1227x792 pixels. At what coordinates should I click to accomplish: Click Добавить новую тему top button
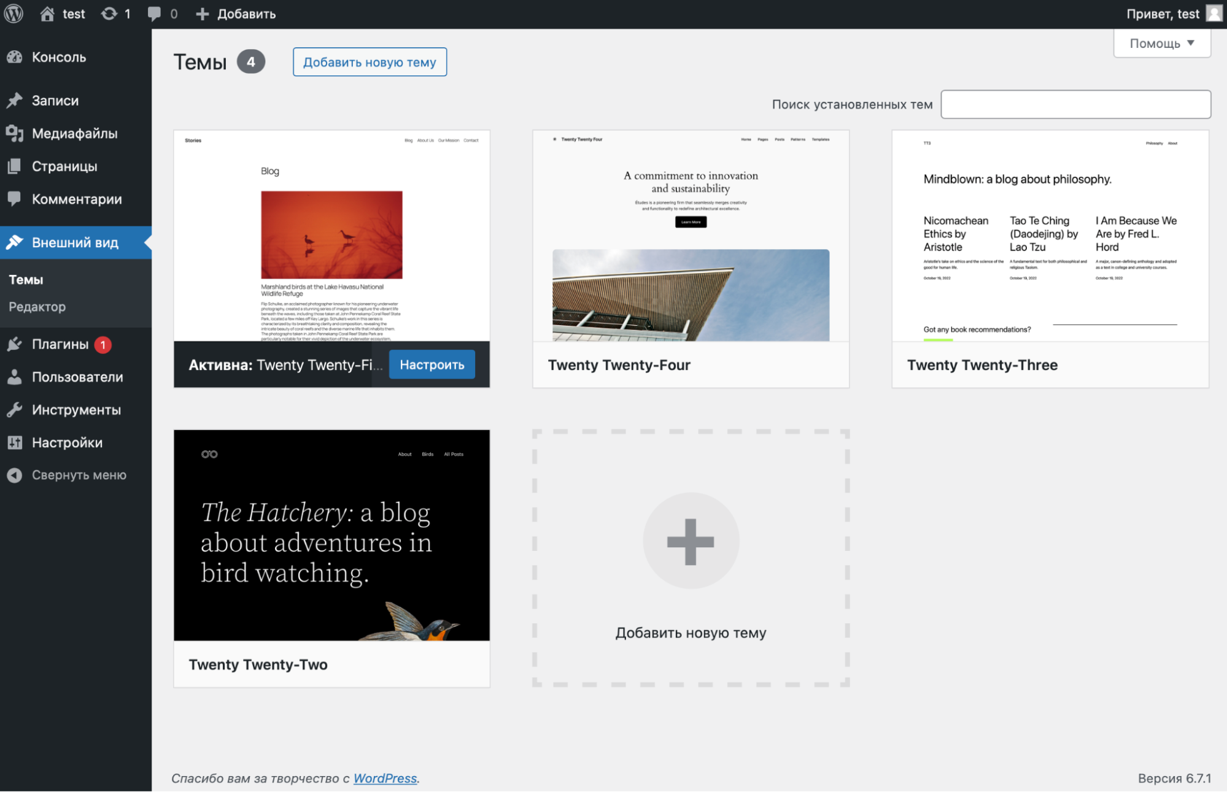coord(370,62)
